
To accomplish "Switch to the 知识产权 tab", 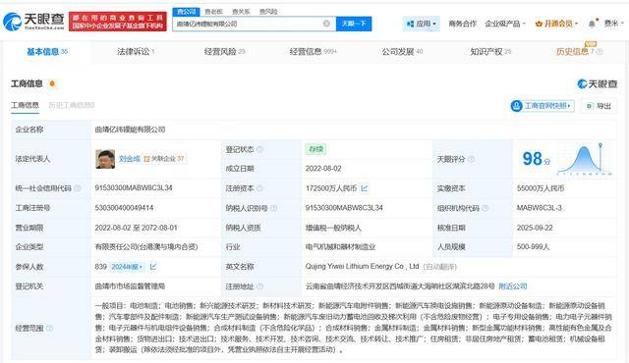I will (x=490, y=52).
